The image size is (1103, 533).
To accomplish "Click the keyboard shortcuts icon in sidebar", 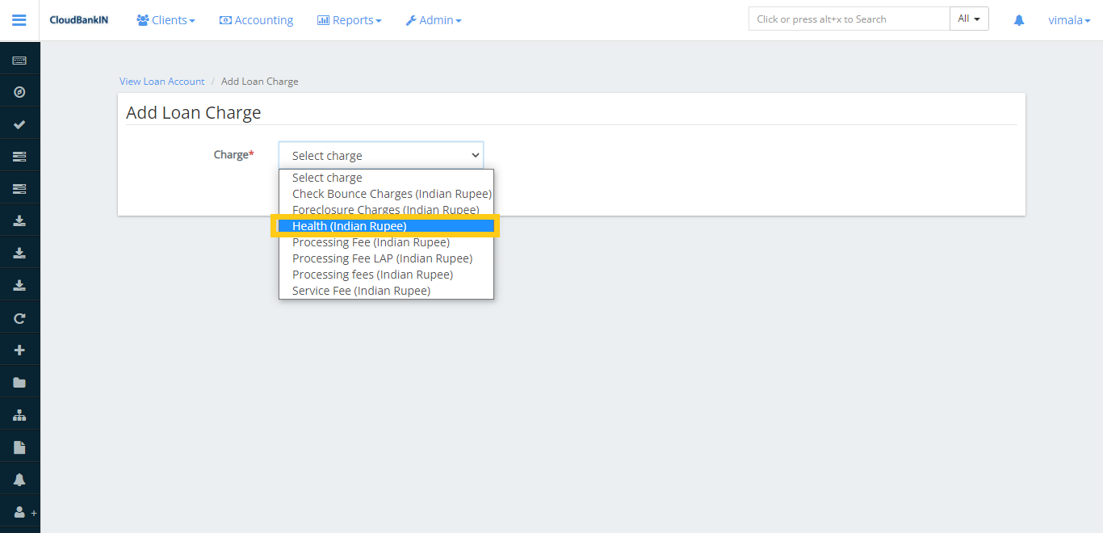I will point(19,61).
